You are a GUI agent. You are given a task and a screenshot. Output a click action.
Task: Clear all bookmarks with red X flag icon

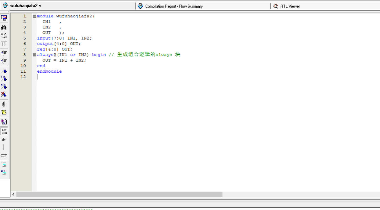(4, 94)
